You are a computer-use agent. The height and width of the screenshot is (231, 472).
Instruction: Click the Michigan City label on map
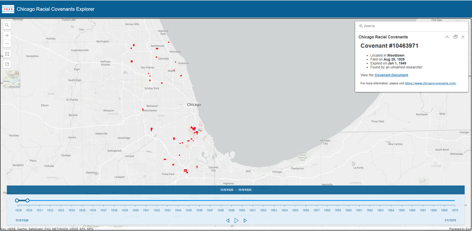[x=326, y=142]
